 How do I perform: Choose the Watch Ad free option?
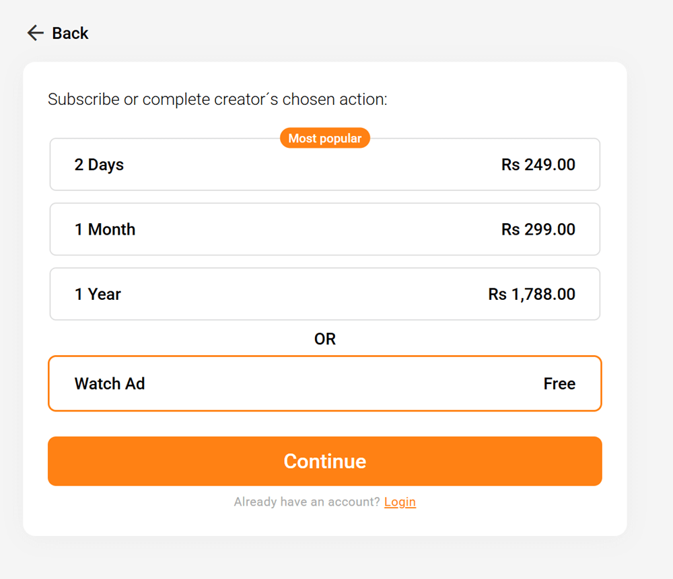(x=325, y=383)
